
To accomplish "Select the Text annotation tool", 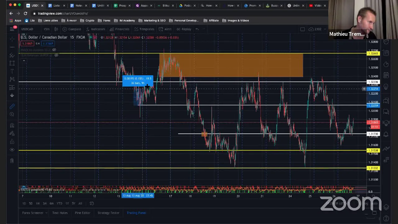I will tap(12, 71).
